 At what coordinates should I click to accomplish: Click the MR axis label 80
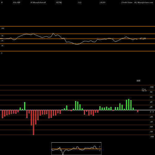[x=151, y=92]
